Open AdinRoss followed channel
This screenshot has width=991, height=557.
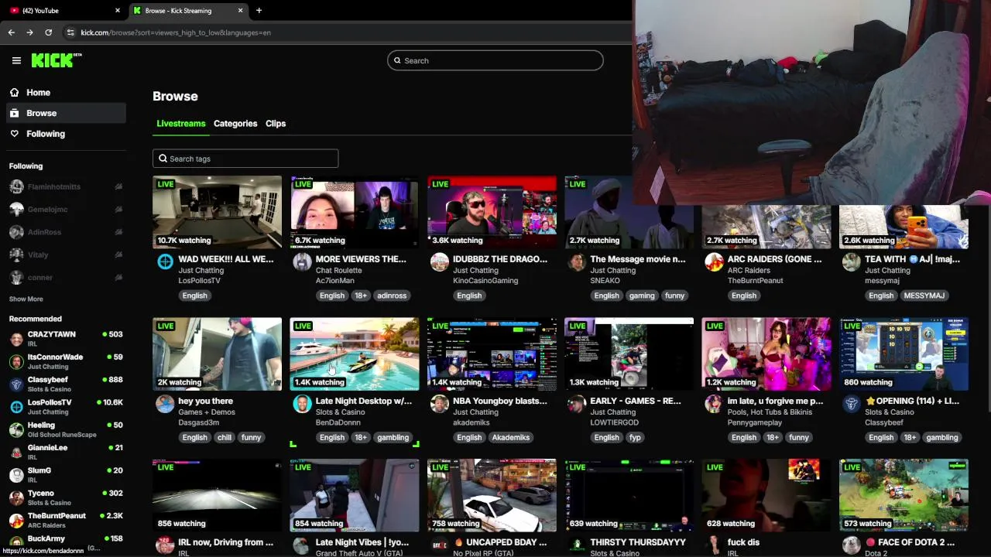pos(65,232)
